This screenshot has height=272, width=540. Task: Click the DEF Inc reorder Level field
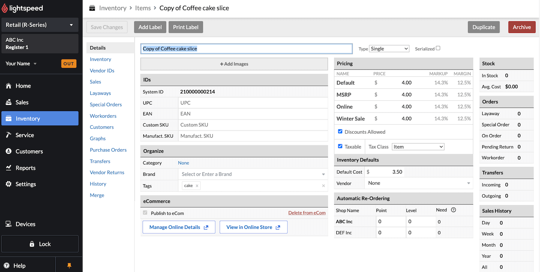pyautogui.click(x=421, y=233)
